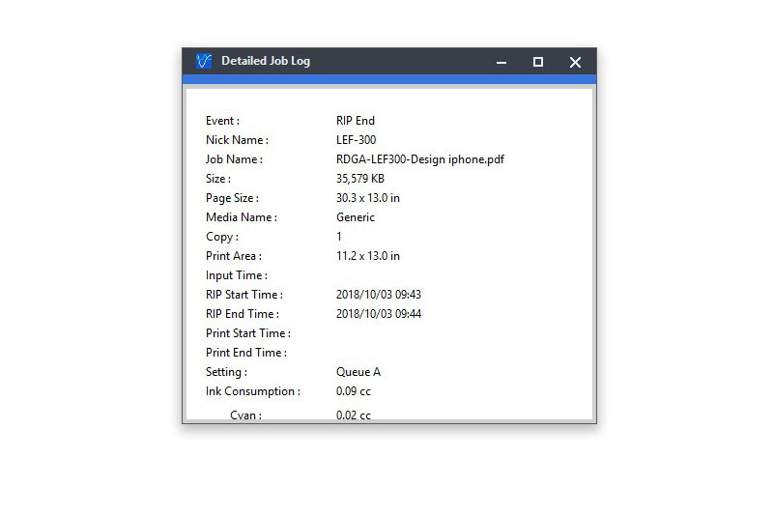Click the VersaWorks app icon in title bar
Screen dimensions: 773x515
pyautogui.click(x=203, y=62)
